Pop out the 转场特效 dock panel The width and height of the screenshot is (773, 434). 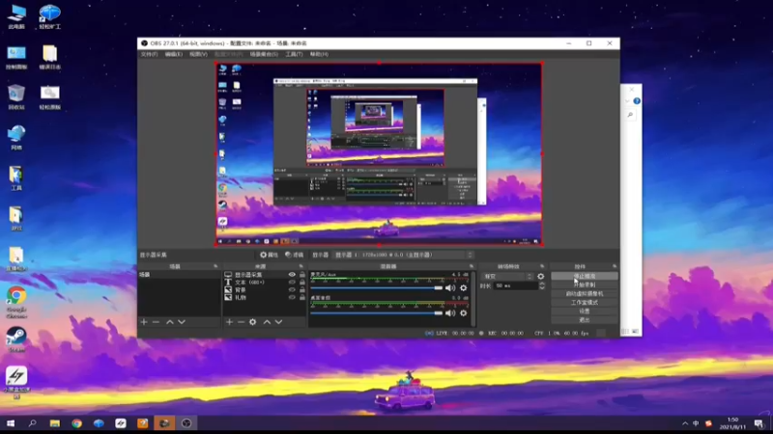click(542, 266)
